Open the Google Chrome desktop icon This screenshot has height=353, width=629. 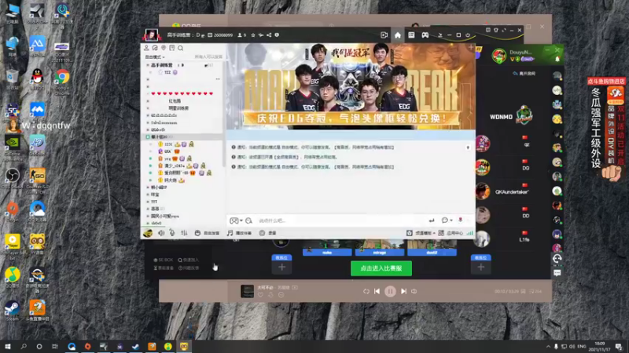click(62, 82)
